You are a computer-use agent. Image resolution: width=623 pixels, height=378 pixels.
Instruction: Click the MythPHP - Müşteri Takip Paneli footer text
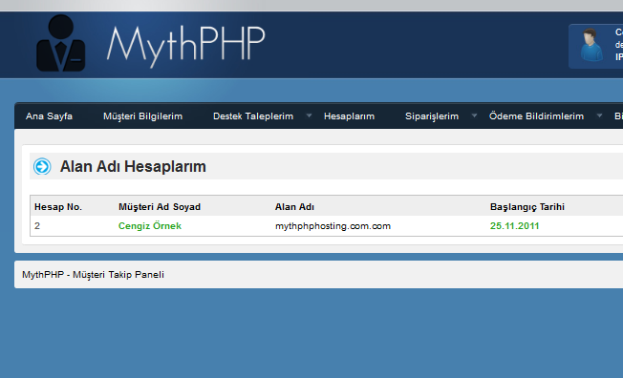93,275
